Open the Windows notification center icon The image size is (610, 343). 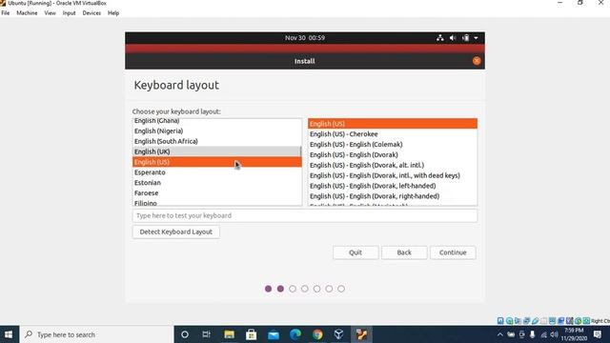point(598,334)
